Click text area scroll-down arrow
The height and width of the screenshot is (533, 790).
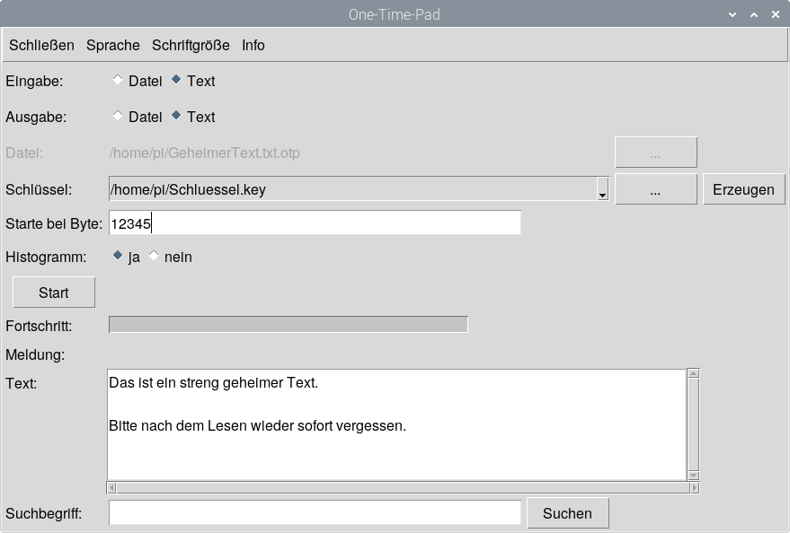[x=693, y=475]
